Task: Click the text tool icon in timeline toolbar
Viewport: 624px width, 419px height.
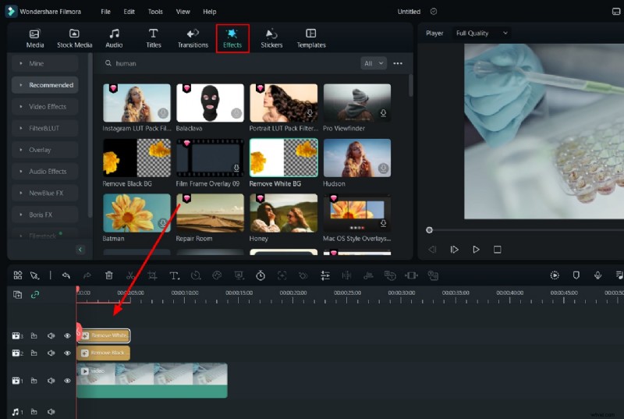Action: pos(174,275)
